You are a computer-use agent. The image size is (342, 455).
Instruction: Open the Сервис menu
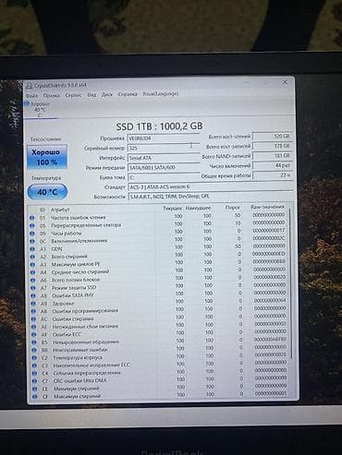[73, 95]
